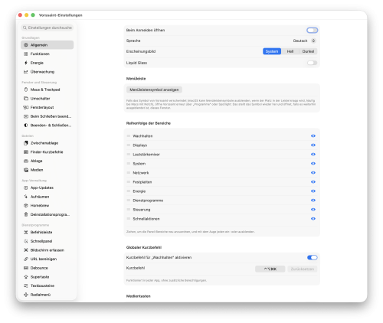Enable the Liquid Glass switch
The height and width of the screenshot is (323, 383).
point(312,63)
